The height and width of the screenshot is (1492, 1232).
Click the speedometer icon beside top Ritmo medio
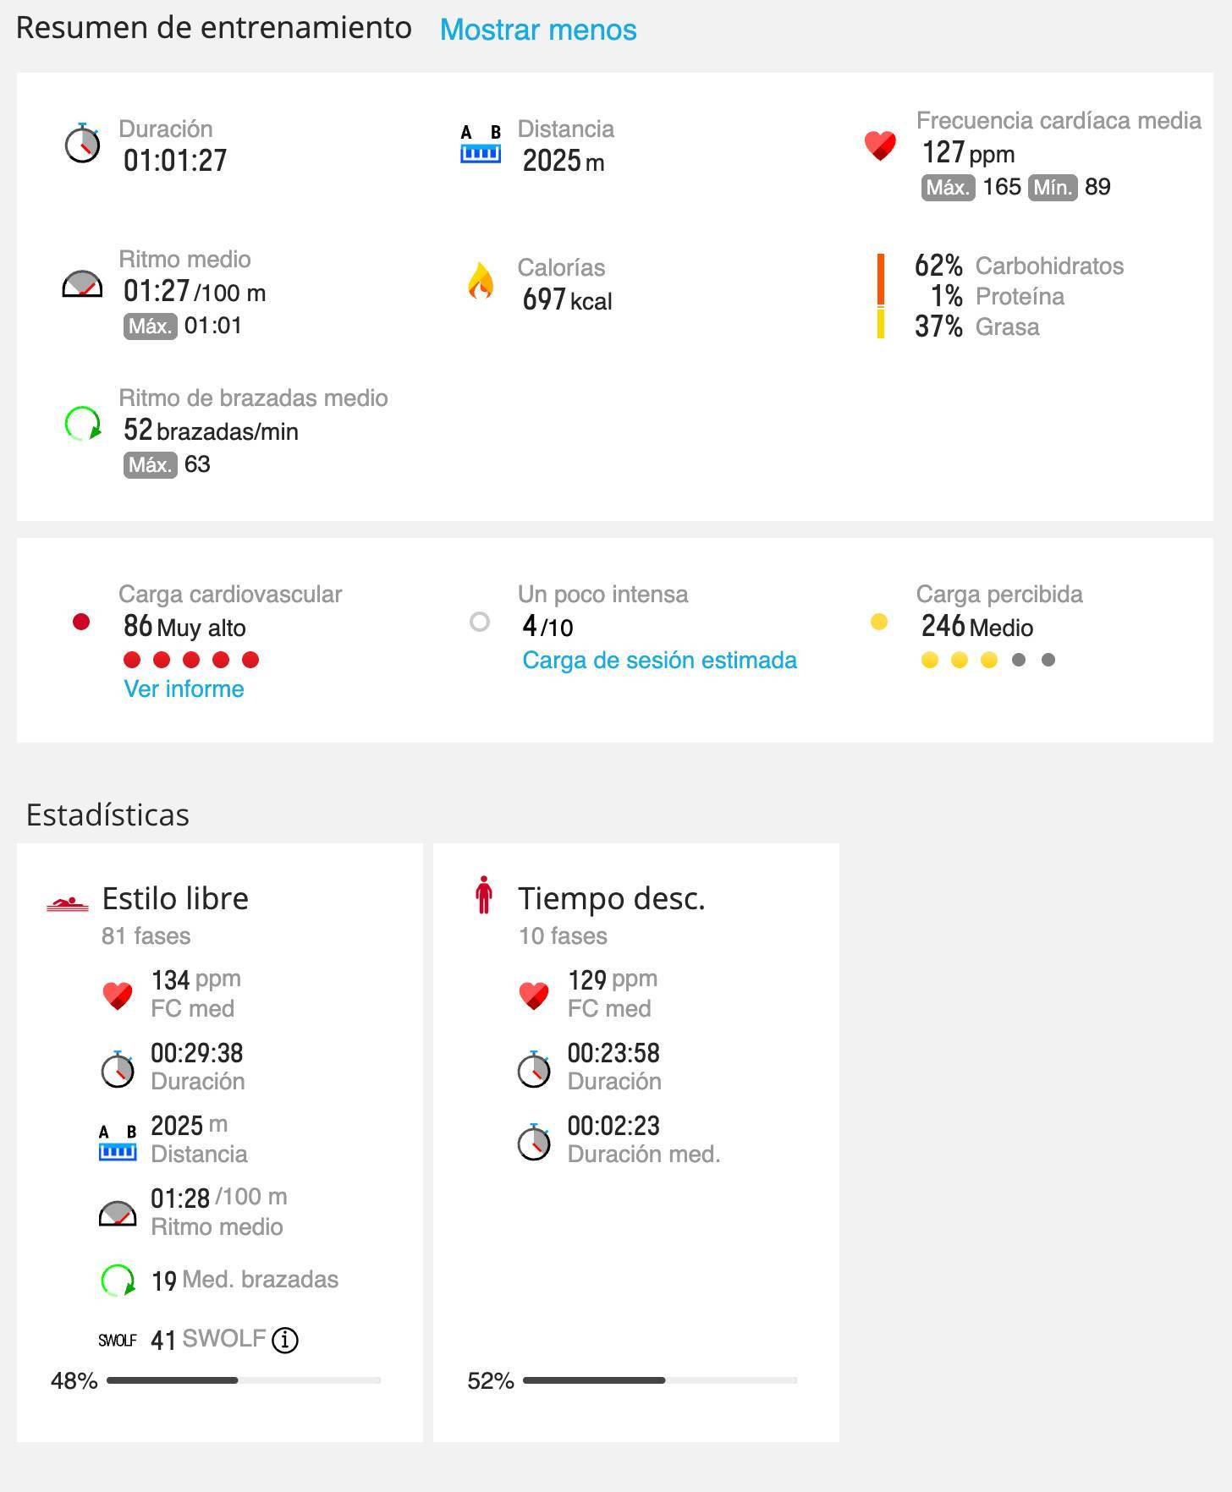[x=82, y=284]
